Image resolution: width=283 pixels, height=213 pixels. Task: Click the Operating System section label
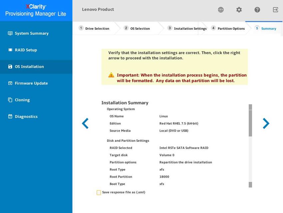(121, 109)
